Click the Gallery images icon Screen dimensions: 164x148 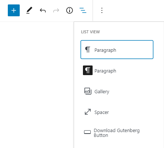pos(88,91)
